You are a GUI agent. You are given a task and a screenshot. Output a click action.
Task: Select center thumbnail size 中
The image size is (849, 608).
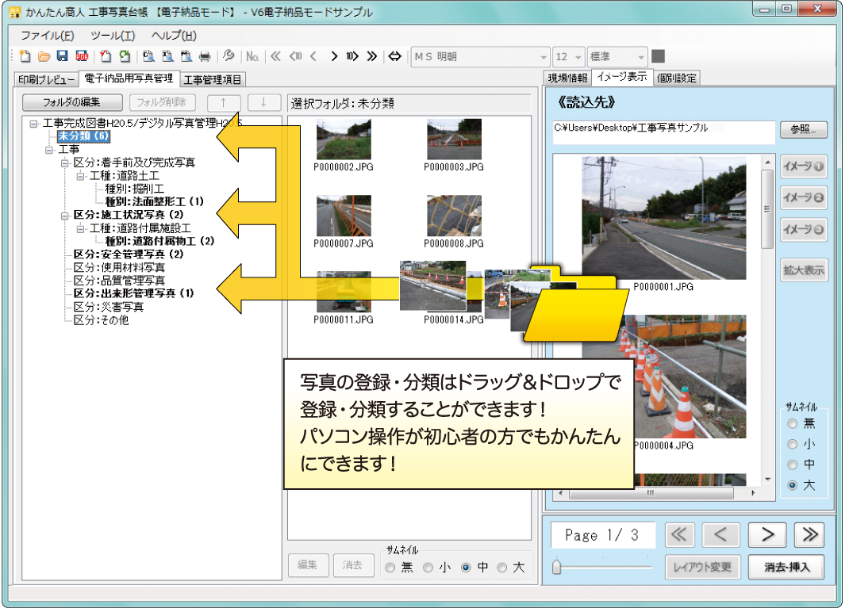point(466,568)
